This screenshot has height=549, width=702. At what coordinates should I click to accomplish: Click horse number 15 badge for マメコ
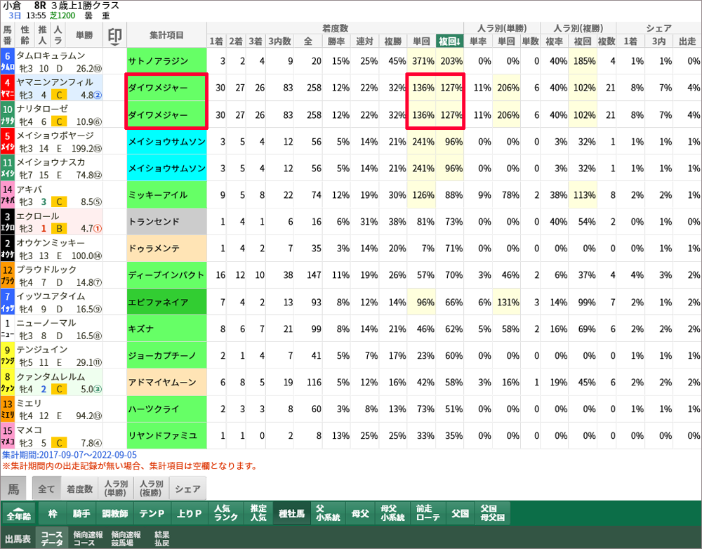click(x=8, y=435)
